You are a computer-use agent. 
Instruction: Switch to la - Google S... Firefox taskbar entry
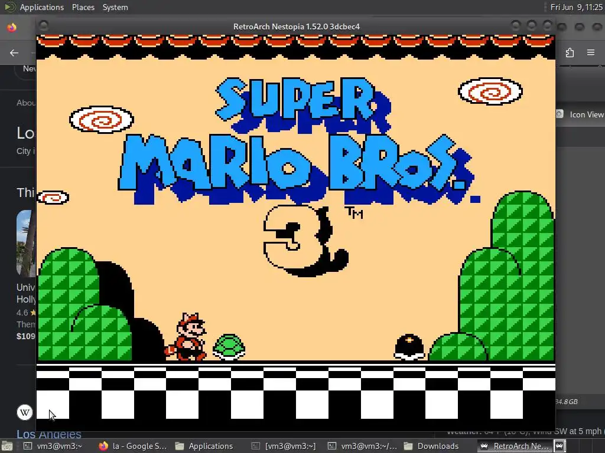pyautogui.click(x=133, y=446)
